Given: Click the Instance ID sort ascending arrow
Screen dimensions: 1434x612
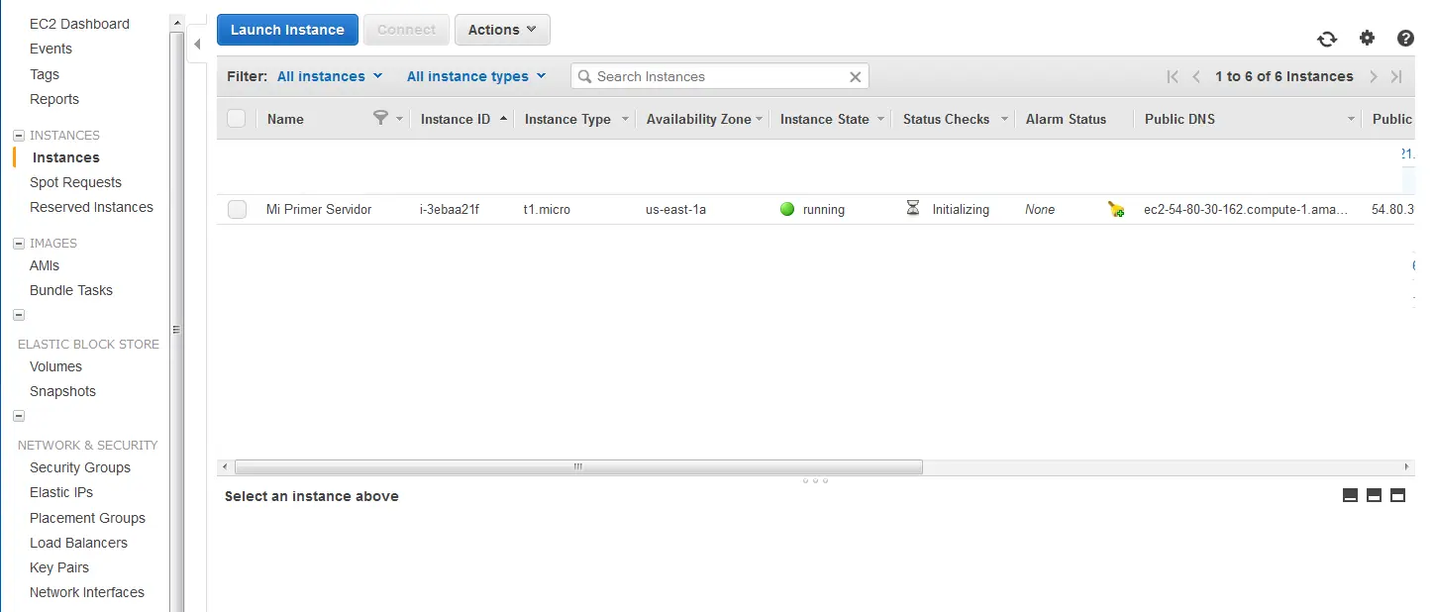Looking at the screenshot, I should [x=503, y=118].
